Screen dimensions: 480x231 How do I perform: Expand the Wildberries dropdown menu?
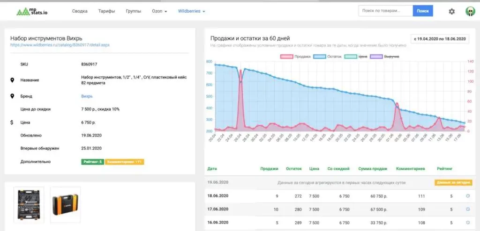(191, 11)
